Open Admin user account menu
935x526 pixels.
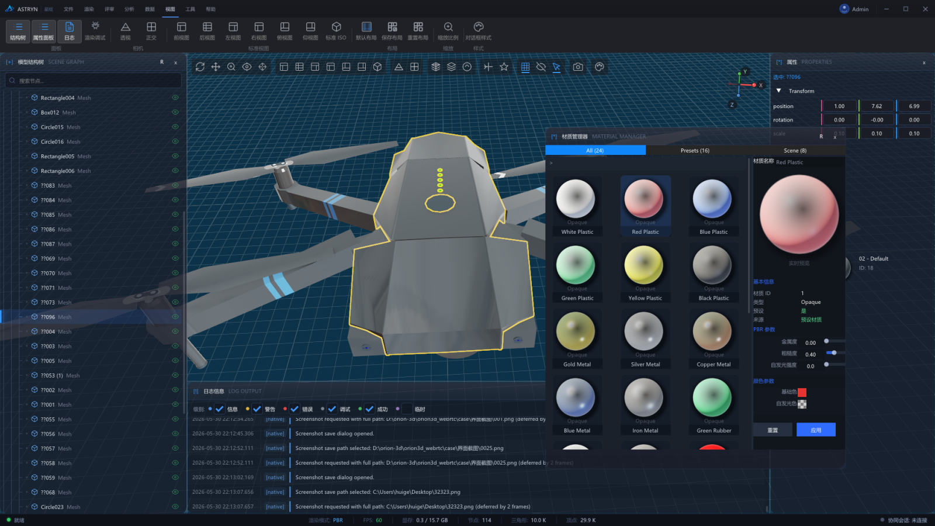pos(854,9)
